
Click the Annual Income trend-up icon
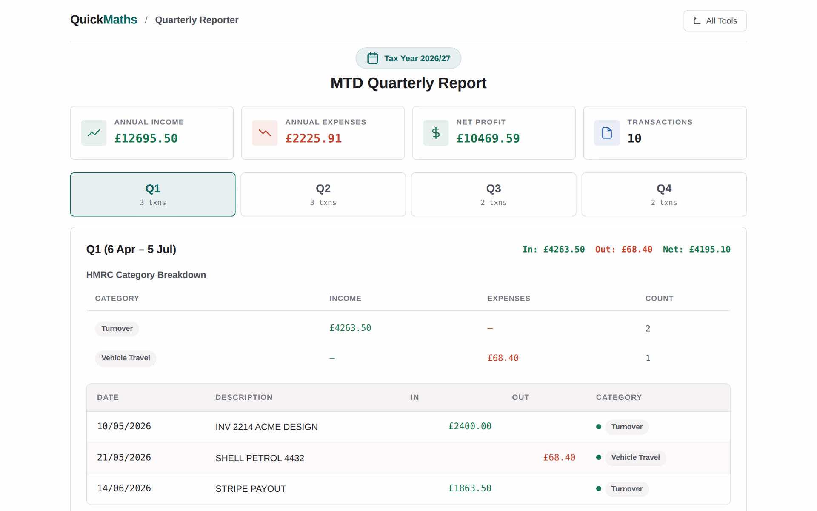click(94, 133)
